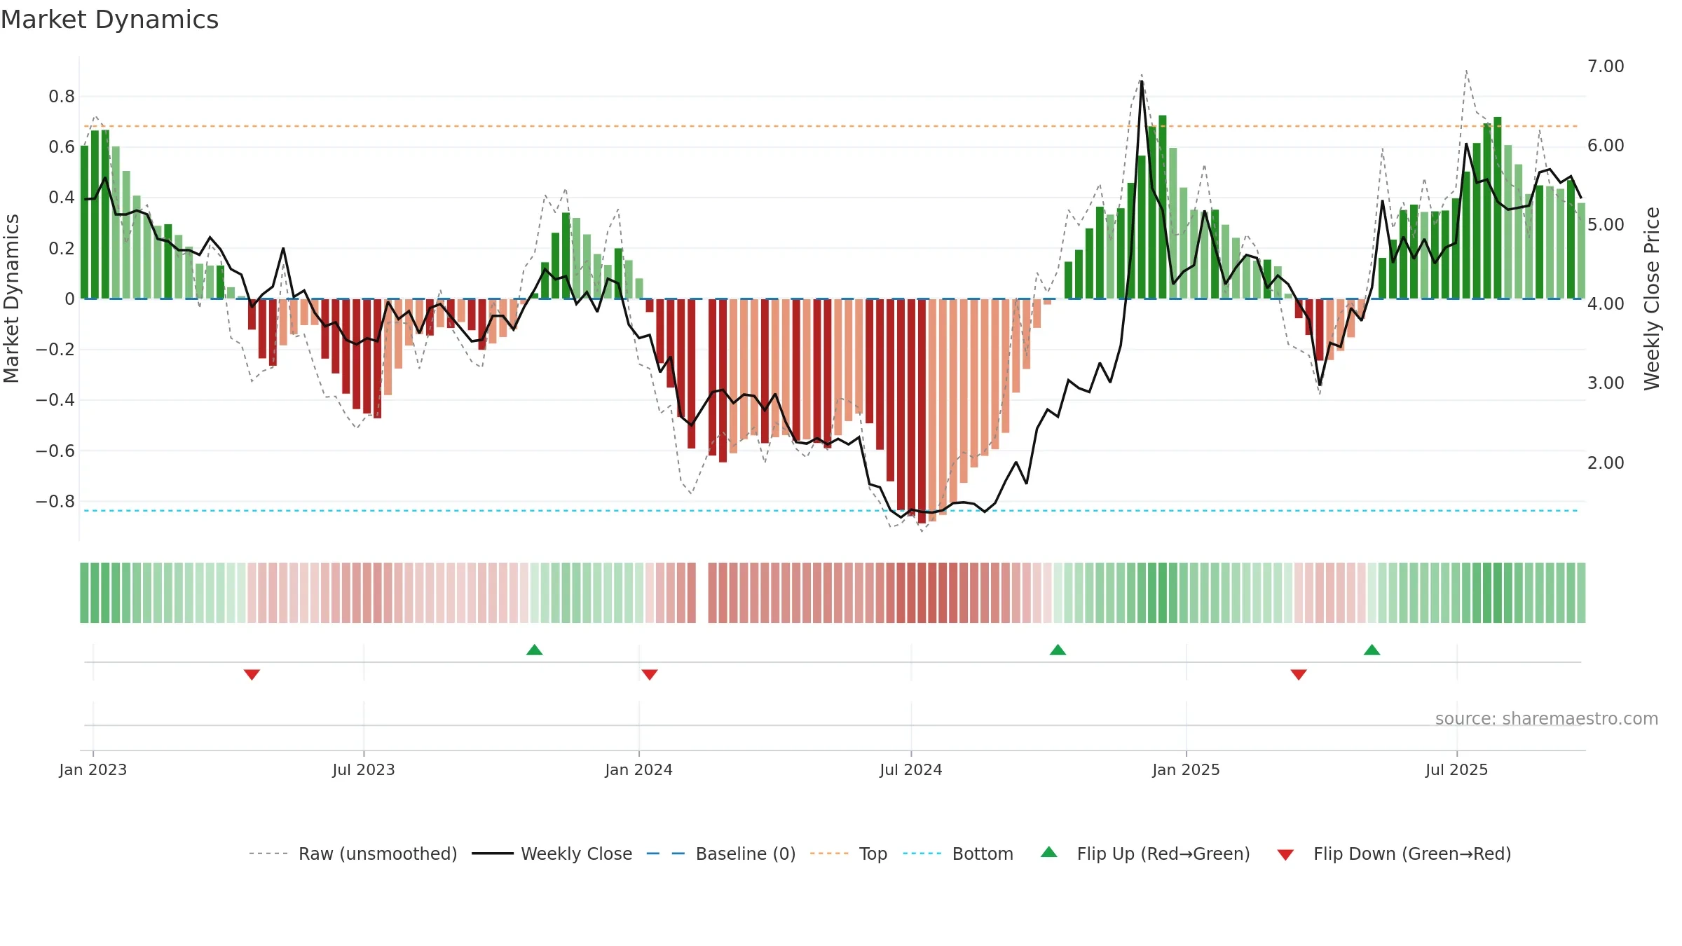
Task: Click the green flip-up triangle before Jul 2025
Action: tap(1372, 650)
